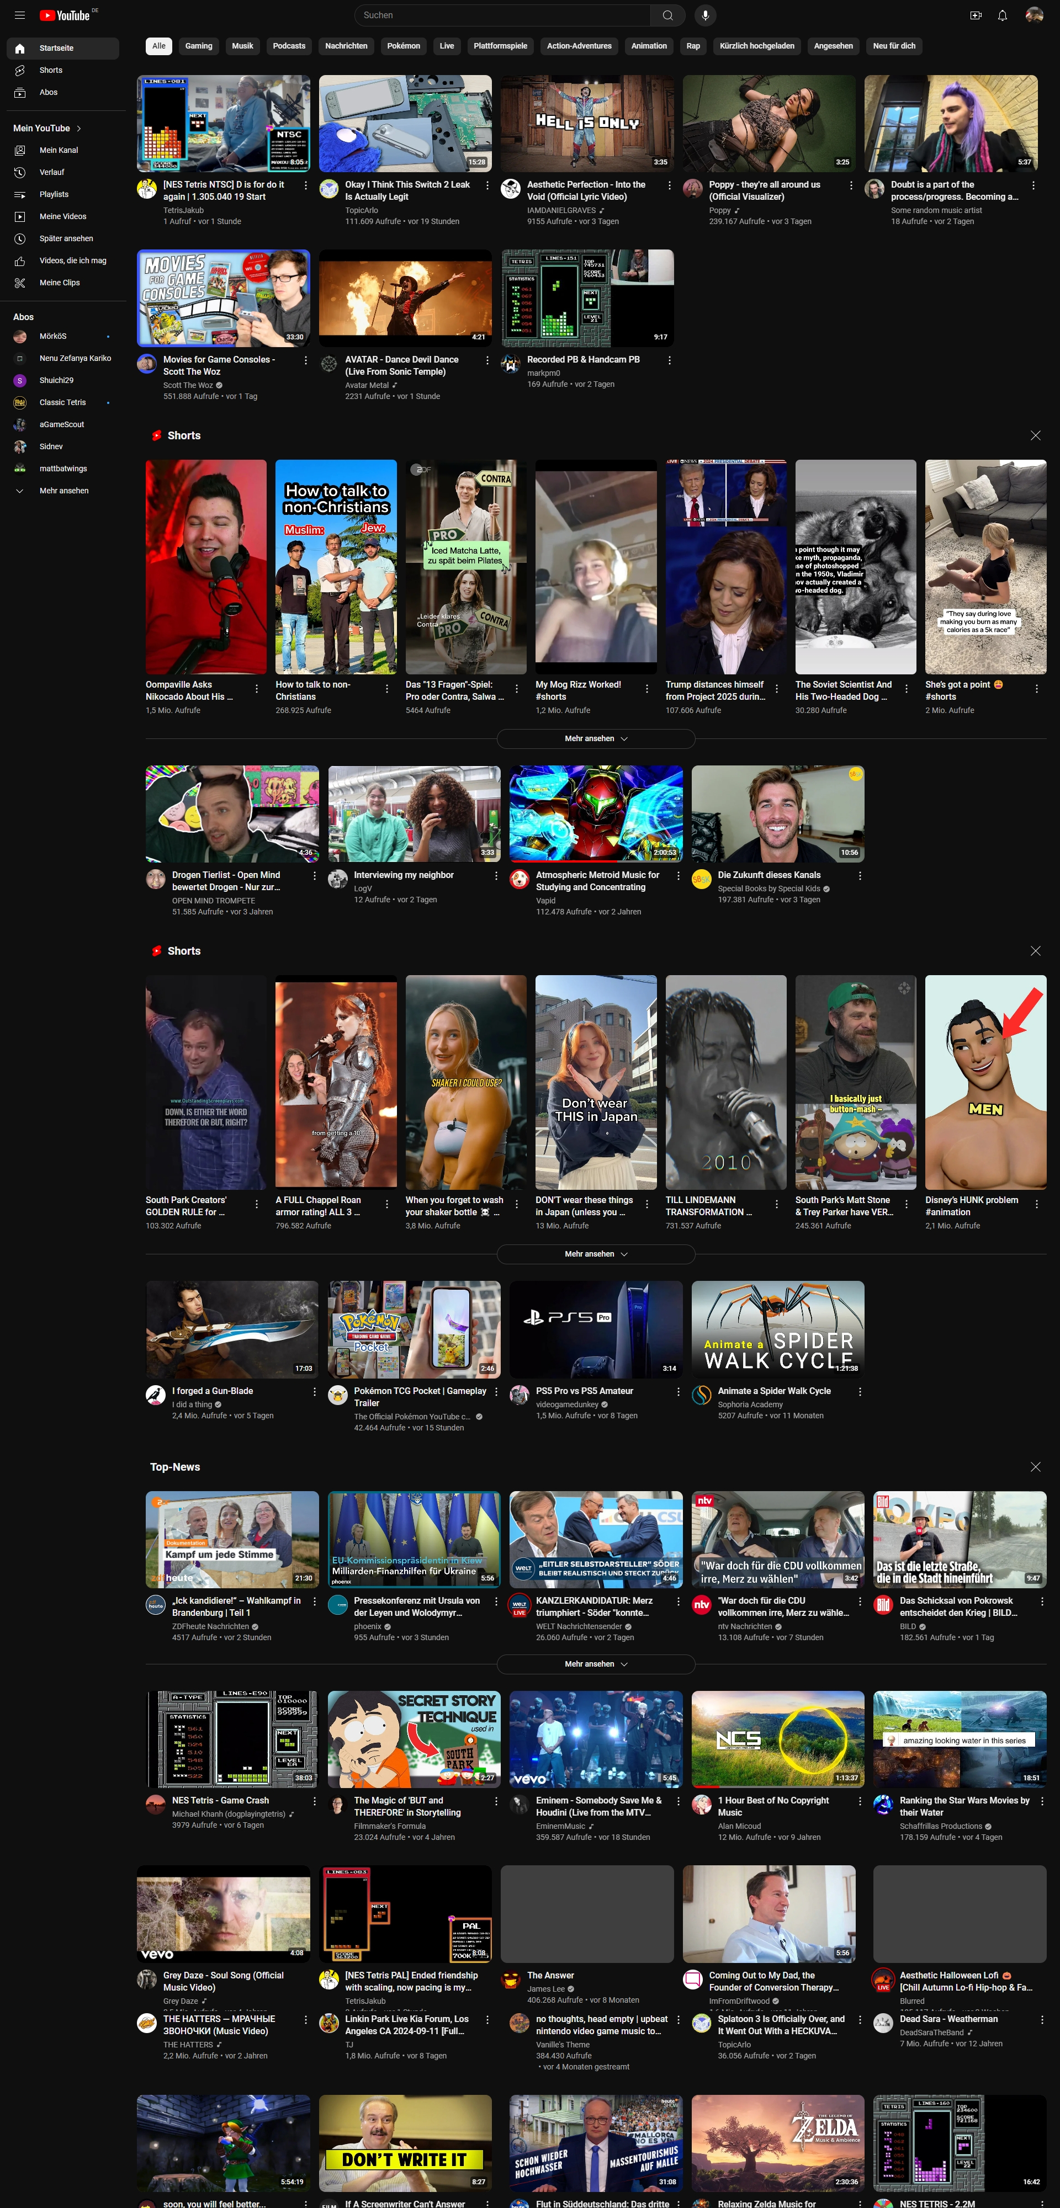
Task: Open 'Movies for Game Consoles' video title
Action: tap(219, 366)
